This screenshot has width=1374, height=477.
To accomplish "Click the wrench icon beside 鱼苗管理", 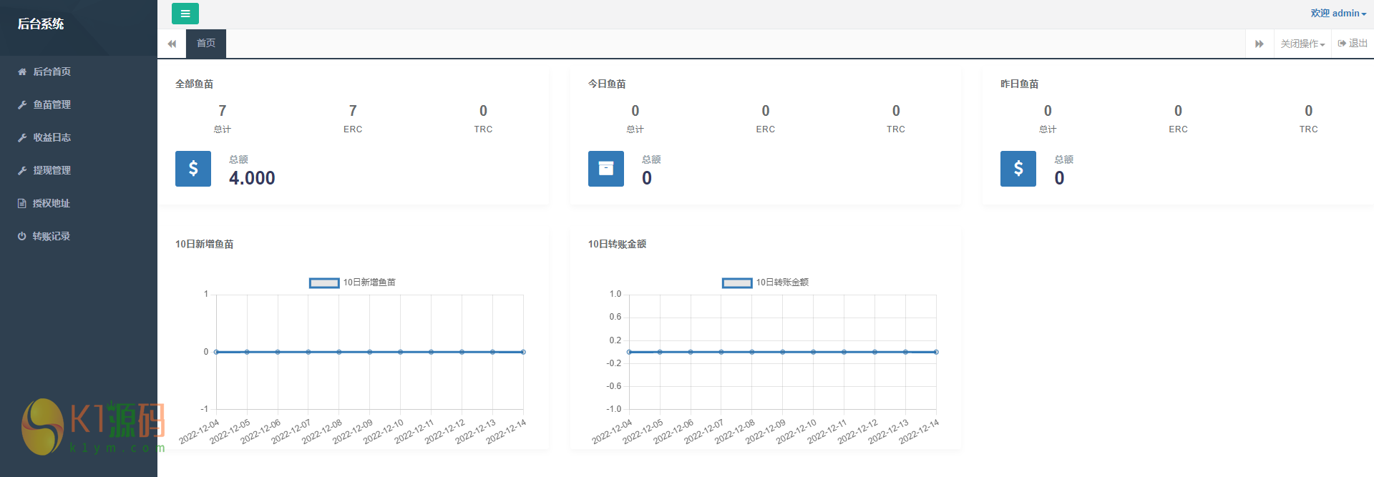I will [x=22, y=104].
